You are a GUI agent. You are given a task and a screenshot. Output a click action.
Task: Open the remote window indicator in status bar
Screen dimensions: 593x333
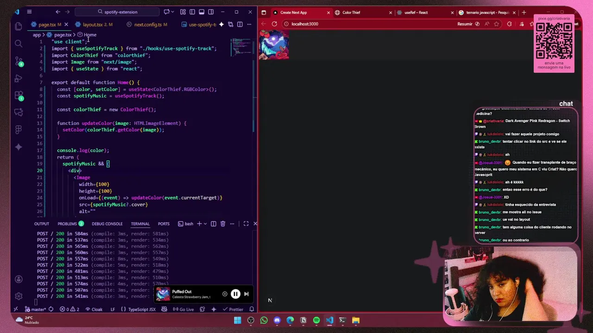pos(16,309)
